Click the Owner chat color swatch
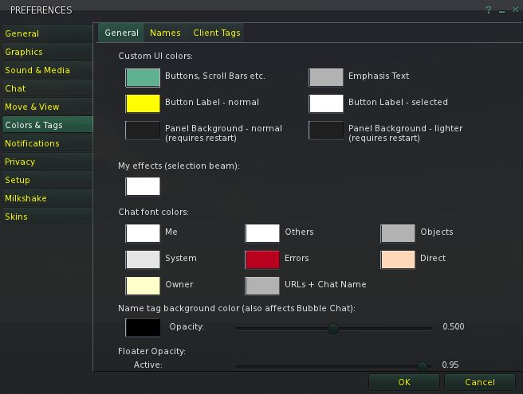Screen dimensions: 523x394 point(143,285)
